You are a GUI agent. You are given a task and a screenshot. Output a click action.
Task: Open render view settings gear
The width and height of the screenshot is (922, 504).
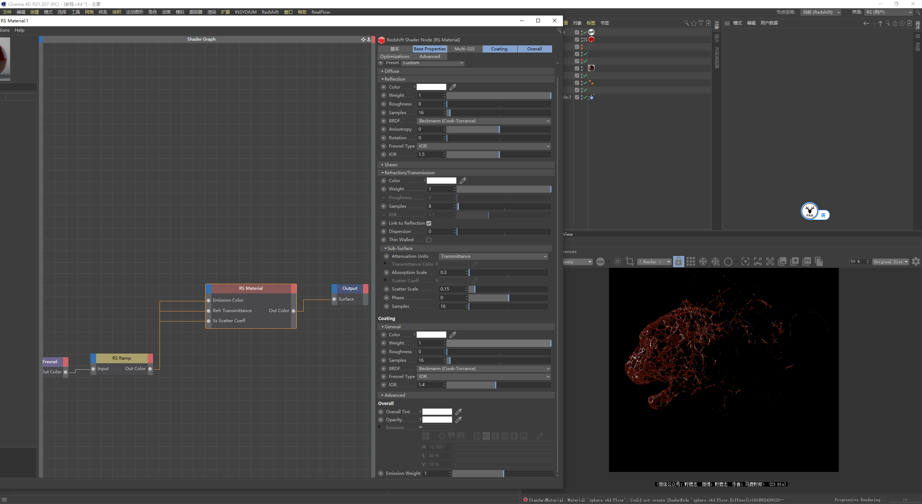pyautogui.click(x=916, y=262)
